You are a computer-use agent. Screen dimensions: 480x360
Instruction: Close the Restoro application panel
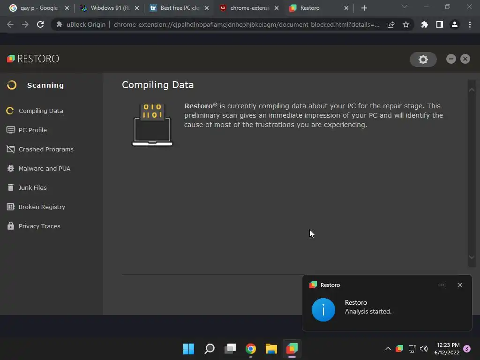tap(465, 59)
